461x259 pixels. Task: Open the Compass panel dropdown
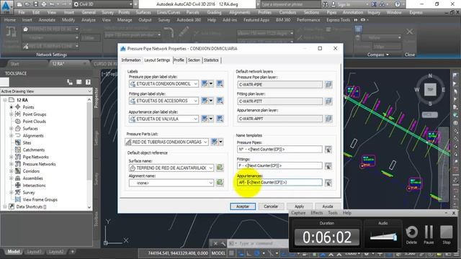point(377,55)
